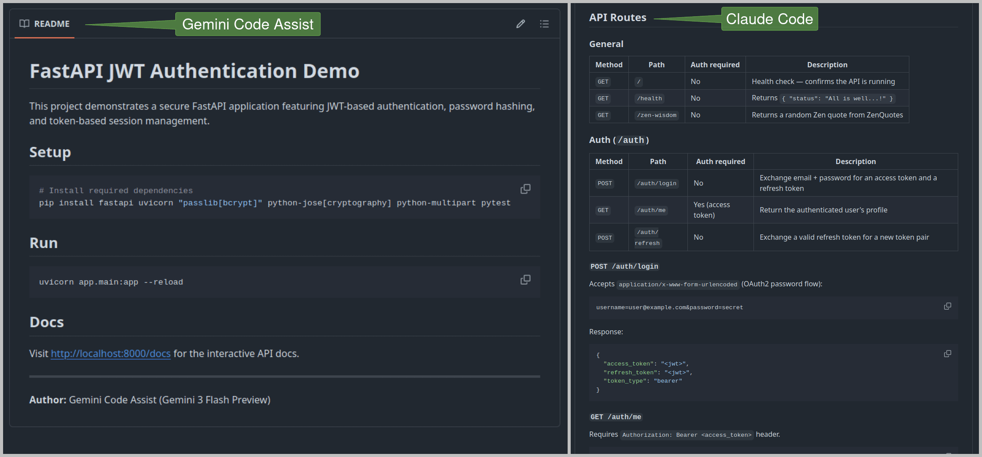The width and height of the screenshot is (982, 457).
Task: Click the Path header in Auth table
Action: point(658,161)
